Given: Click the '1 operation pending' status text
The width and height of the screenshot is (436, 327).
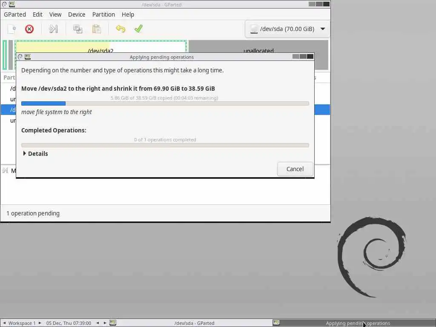Looking at the screenshot, I should pyautogui.click(x=33, y=213).
